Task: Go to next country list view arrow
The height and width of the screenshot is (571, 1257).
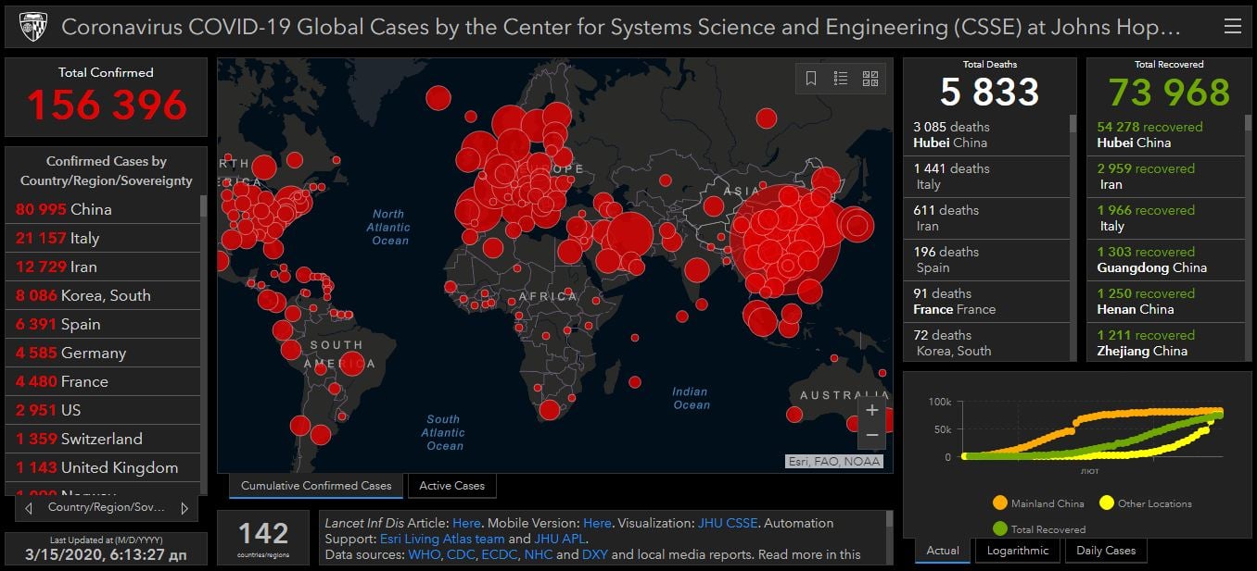Action: [184, 508]
